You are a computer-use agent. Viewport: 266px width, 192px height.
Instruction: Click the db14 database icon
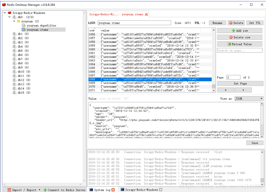(14, 88)
